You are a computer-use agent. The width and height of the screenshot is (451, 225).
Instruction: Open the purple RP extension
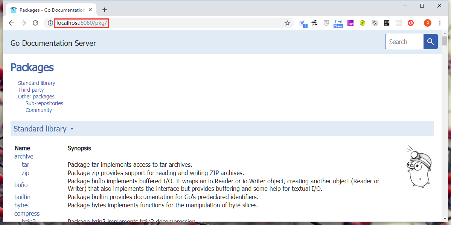(350, 23)
